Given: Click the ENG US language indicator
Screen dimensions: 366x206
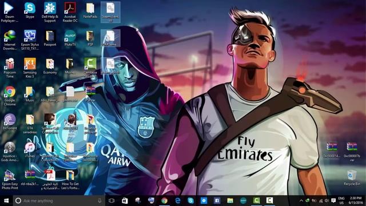Looking at the screenshot, I should tap(341, 201).
